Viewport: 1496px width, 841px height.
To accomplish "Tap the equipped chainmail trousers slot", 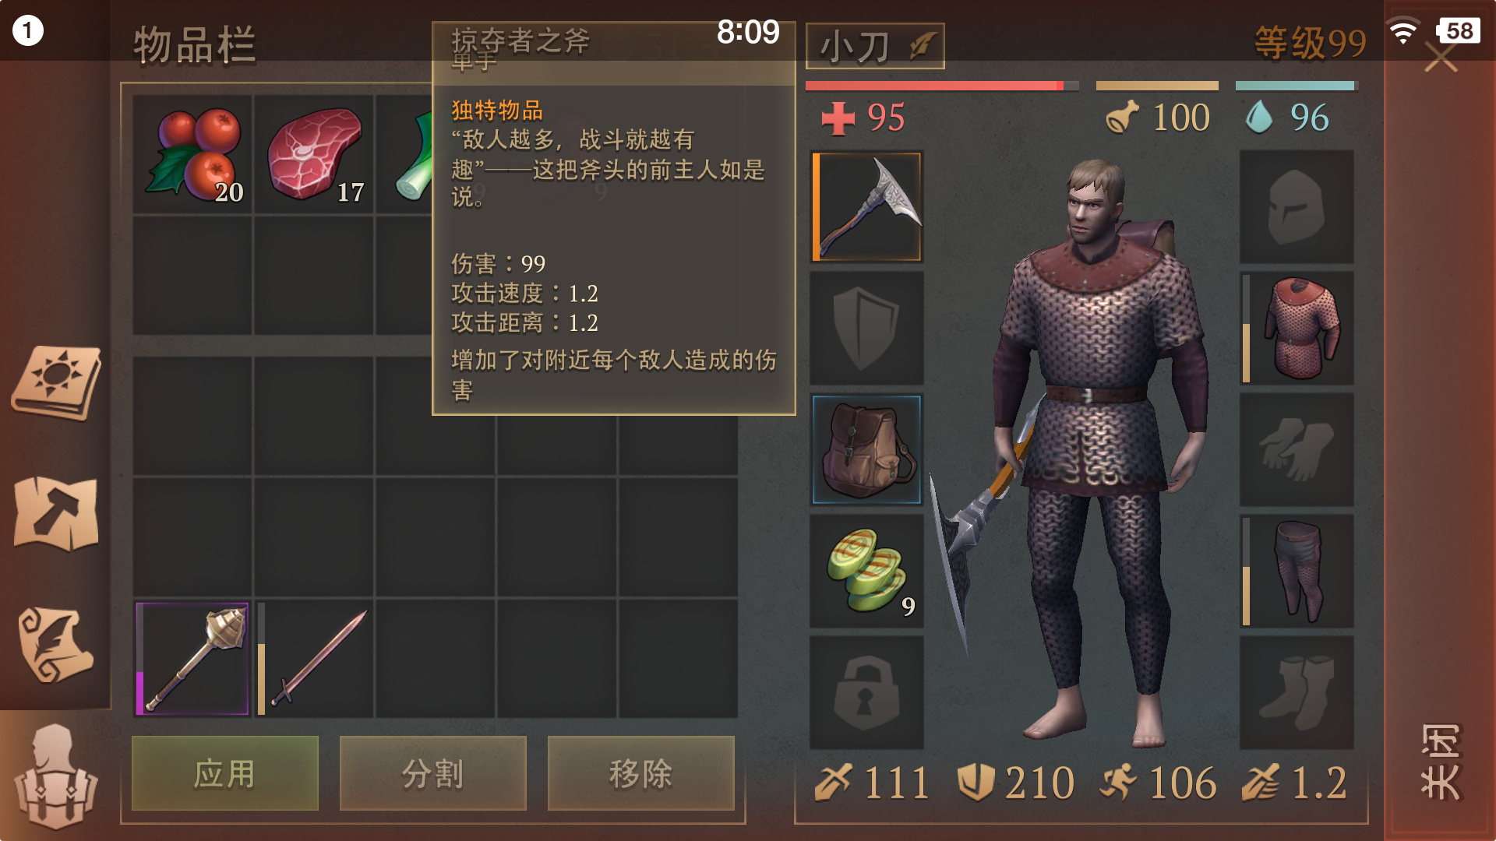I will [1297, 572].
